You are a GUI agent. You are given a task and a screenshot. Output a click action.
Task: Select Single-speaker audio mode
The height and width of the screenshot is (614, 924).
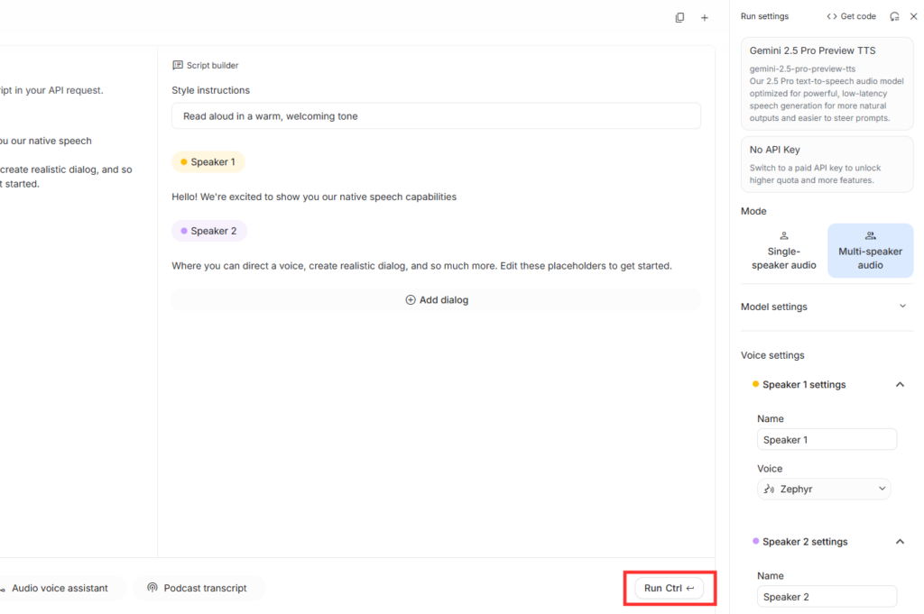[783, 250]
